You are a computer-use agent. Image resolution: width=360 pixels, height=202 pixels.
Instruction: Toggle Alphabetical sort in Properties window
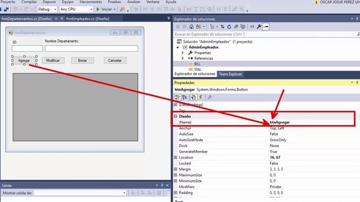point(185,97)
